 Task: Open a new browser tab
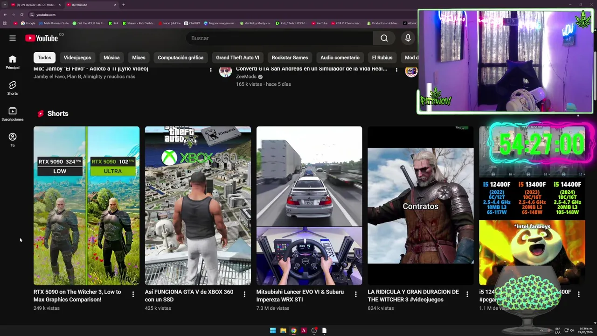(x=123, y=5)
